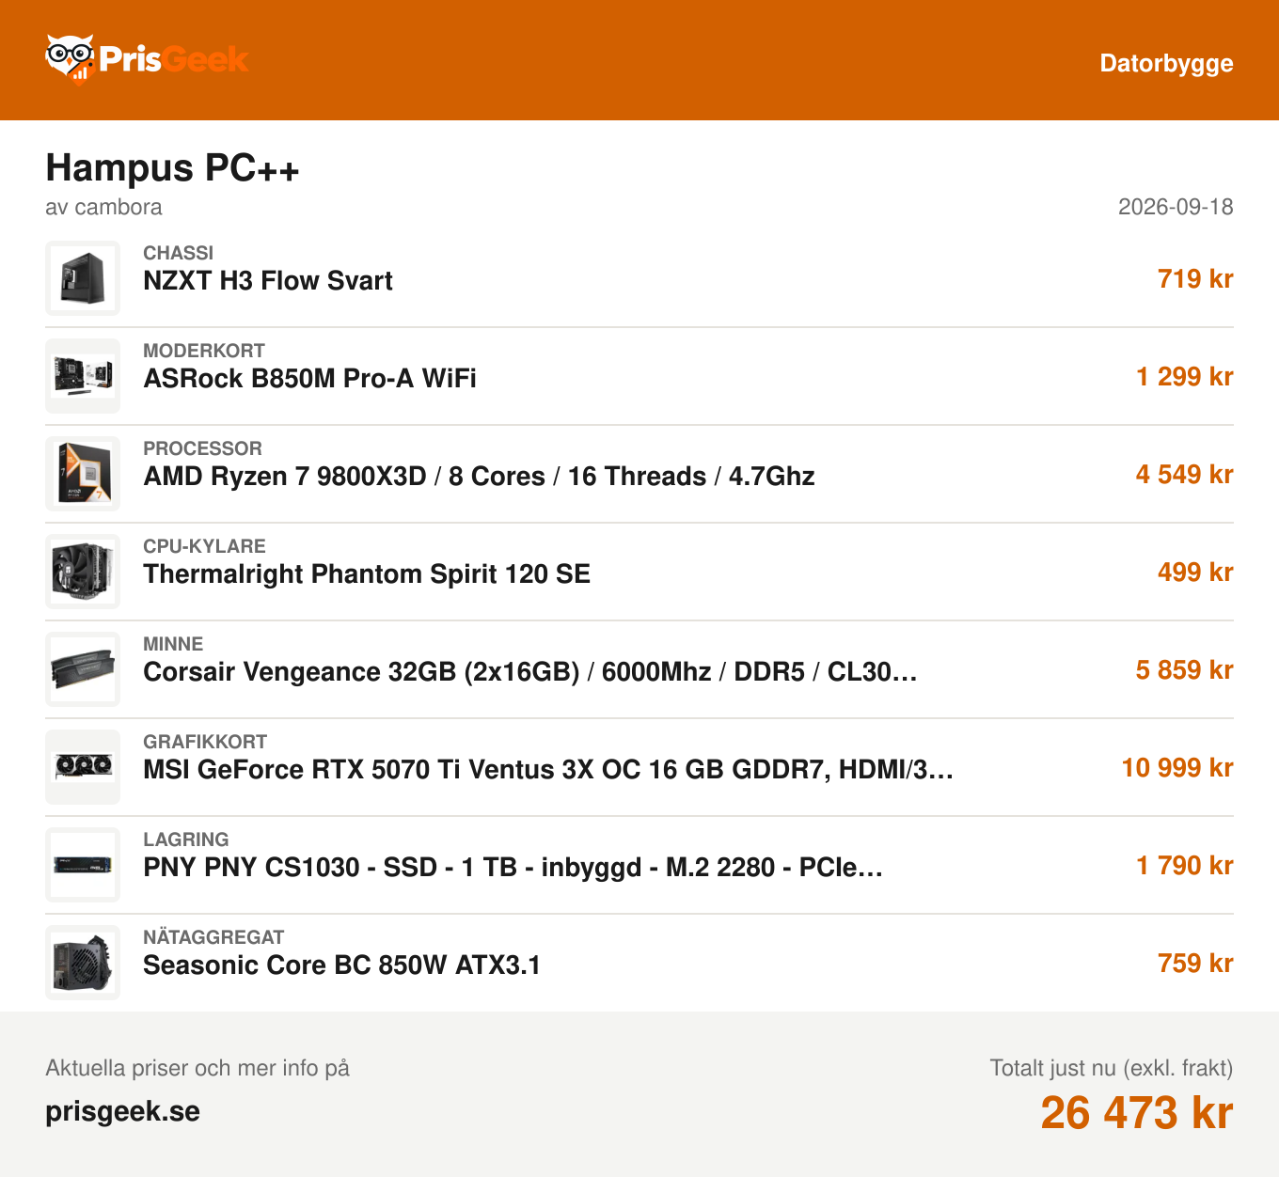Viewport: 1279px width, 1177px height.
Task: Open the AMD Ryzen 7 processor thumbnail
Action: coord(83,474)
